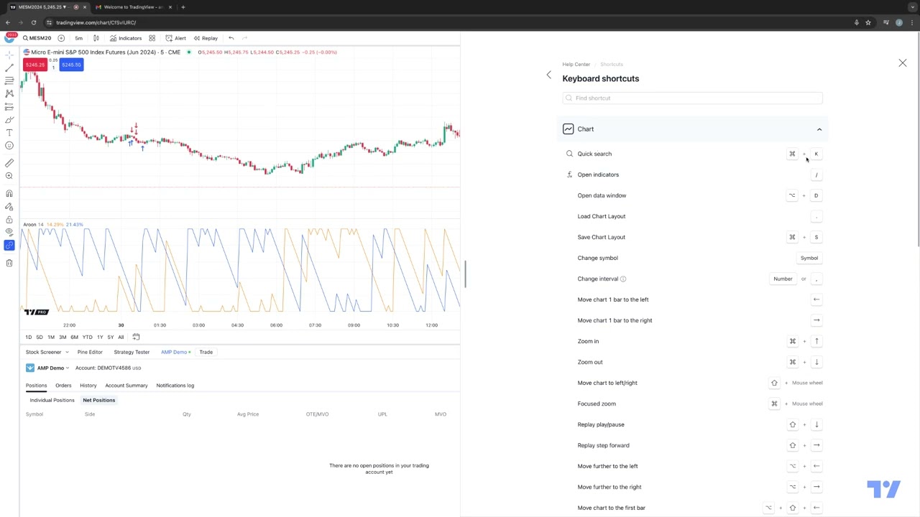Set the chart range to 1D

click(29, 337)
